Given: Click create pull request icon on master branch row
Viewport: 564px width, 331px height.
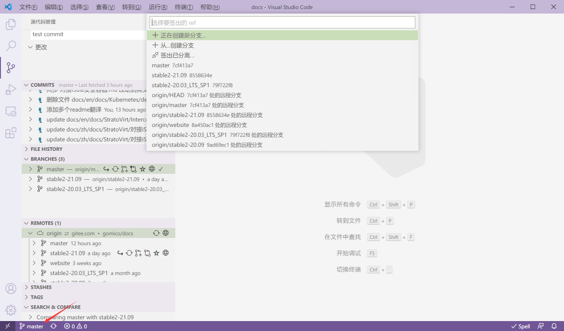Looking at the screenshot, I should 124,169.
